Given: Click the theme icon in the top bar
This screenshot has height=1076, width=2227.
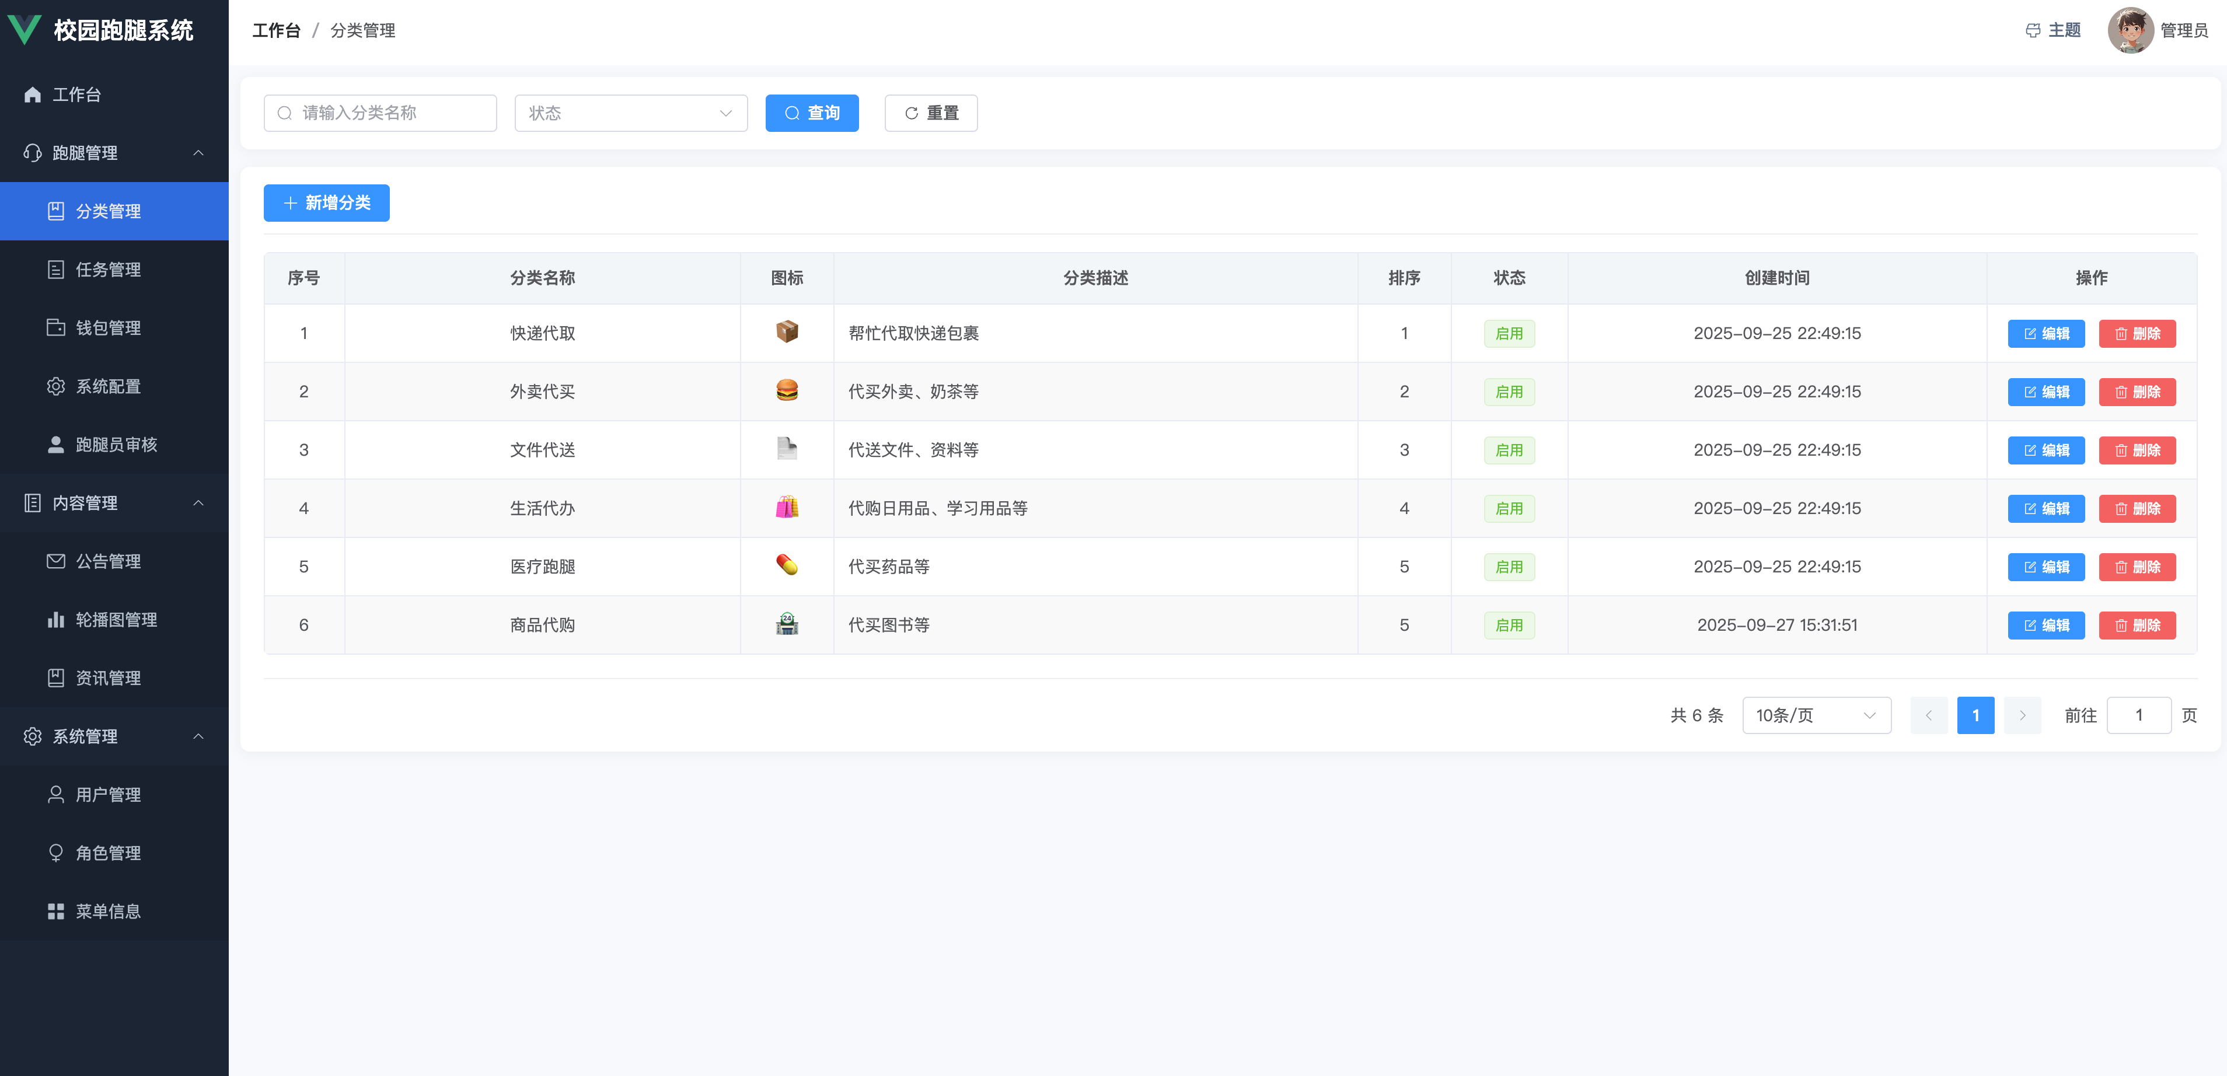Looking at the screenshot, I should (2033, 30).
